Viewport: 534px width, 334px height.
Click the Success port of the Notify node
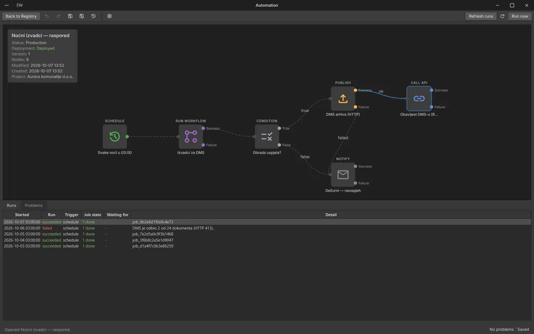[x=355, y=167]
